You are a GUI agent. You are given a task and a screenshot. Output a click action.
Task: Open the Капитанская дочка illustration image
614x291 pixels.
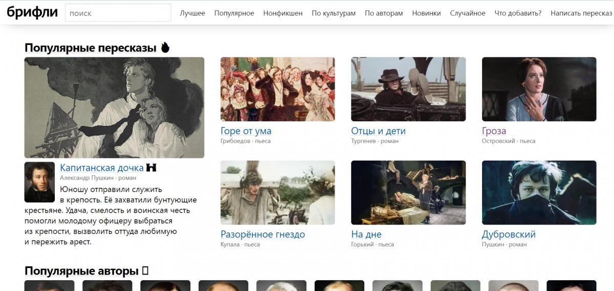pyautogui.click(x=114, y=107)
